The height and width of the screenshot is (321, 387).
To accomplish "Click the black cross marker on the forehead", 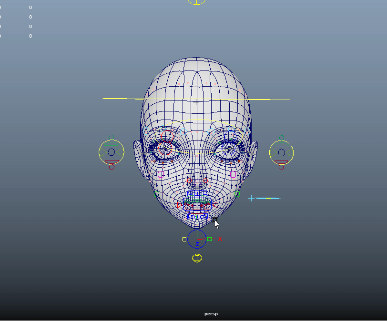I will (196, 102).
